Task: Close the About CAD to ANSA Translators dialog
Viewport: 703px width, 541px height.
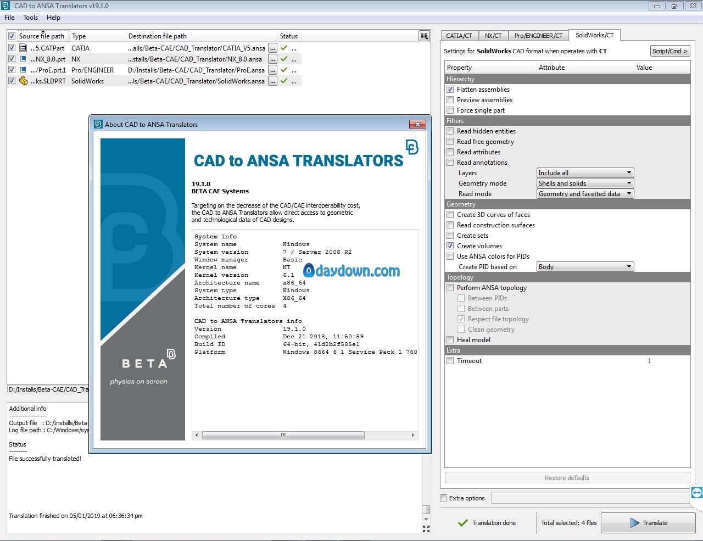Action: [x=418, y=124]
